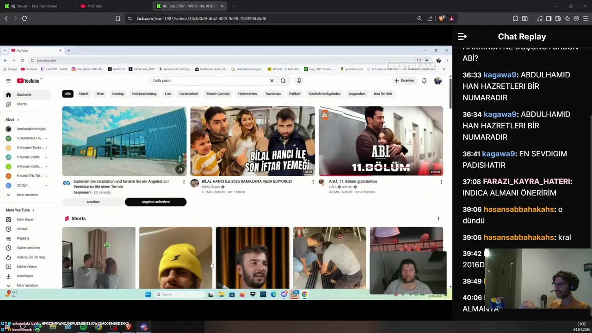Open the playlist music note icon
592x333 pixels.
(539, 18)
